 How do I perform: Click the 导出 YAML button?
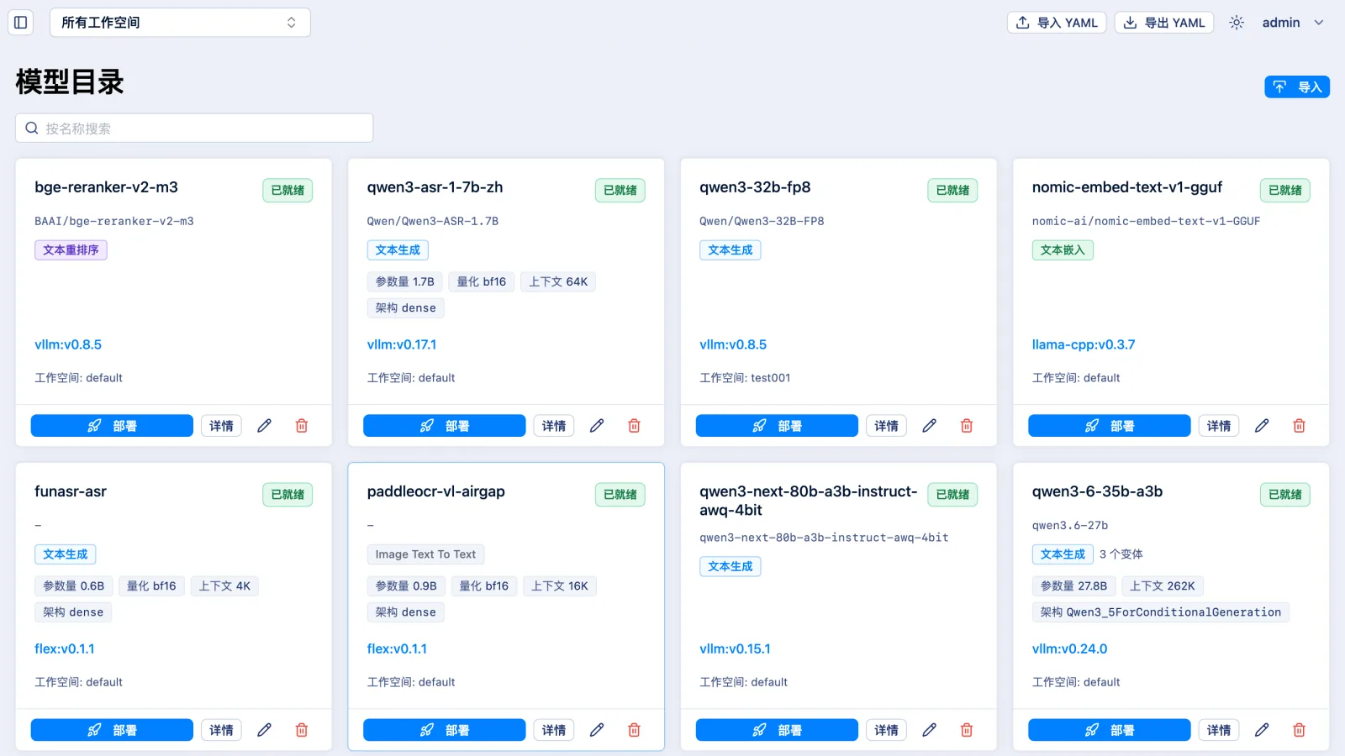tap(1164, 23)
